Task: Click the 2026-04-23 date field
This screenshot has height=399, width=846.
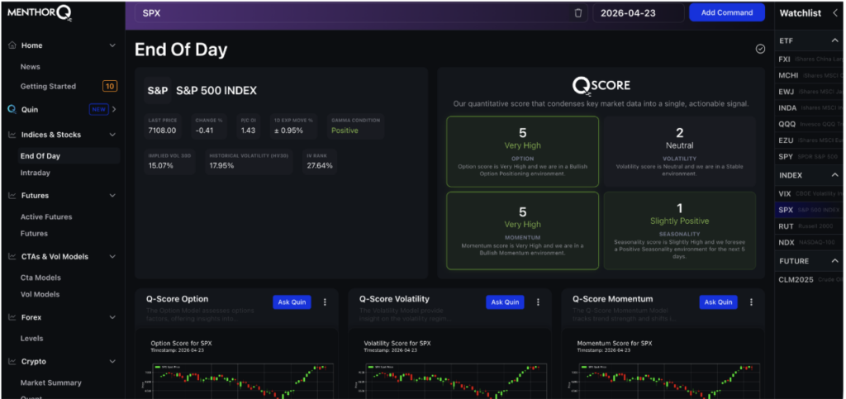Action: tap(639, 13)
